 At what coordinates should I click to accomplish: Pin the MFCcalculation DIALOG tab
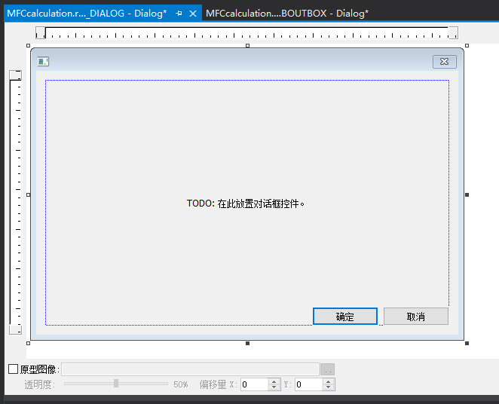(179, 14)
